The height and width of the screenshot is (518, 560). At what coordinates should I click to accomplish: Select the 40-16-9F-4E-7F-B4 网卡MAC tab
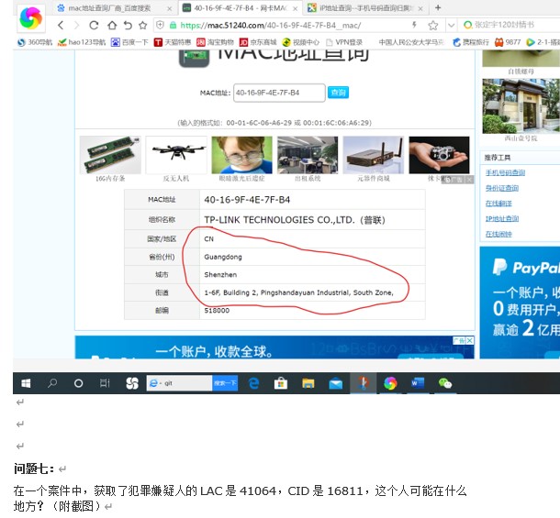240,8
